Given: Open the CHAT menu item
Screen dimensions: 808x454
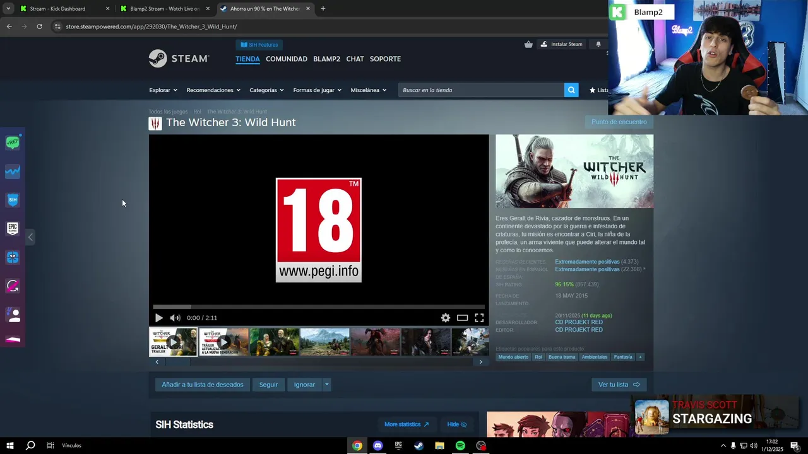Looking at the screenshot, I should tap(355, 59).
